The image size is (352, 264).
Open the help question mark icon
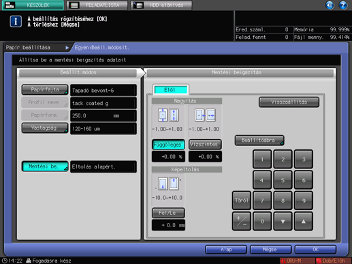click(342, 5)
